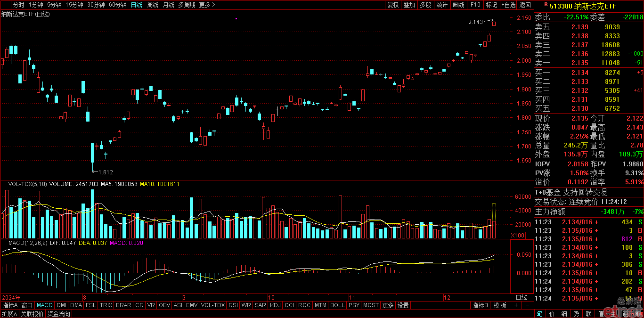The width and height of the screenshot is (644, 318).
Task: Switch to 分时 intraday chart
Action: [x=18, y=5]
